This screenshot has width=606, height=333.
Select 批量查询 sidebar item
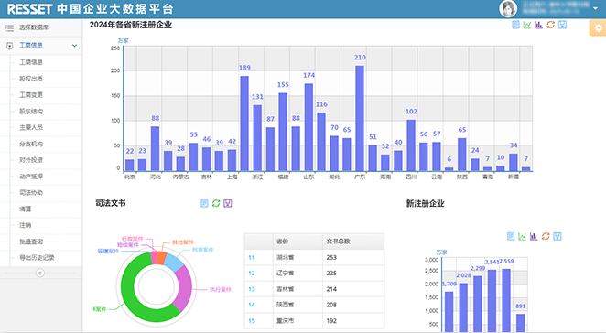pos(31,242)
